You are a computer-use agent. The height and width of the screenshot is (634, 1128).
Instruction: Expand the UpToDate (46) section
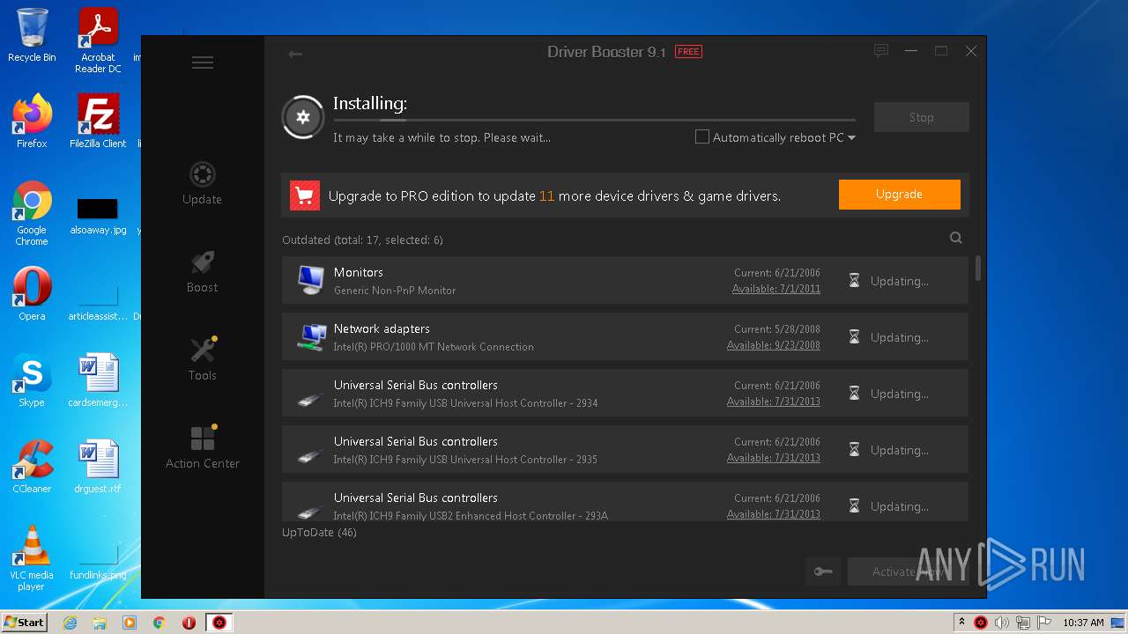tap(319, 533)
